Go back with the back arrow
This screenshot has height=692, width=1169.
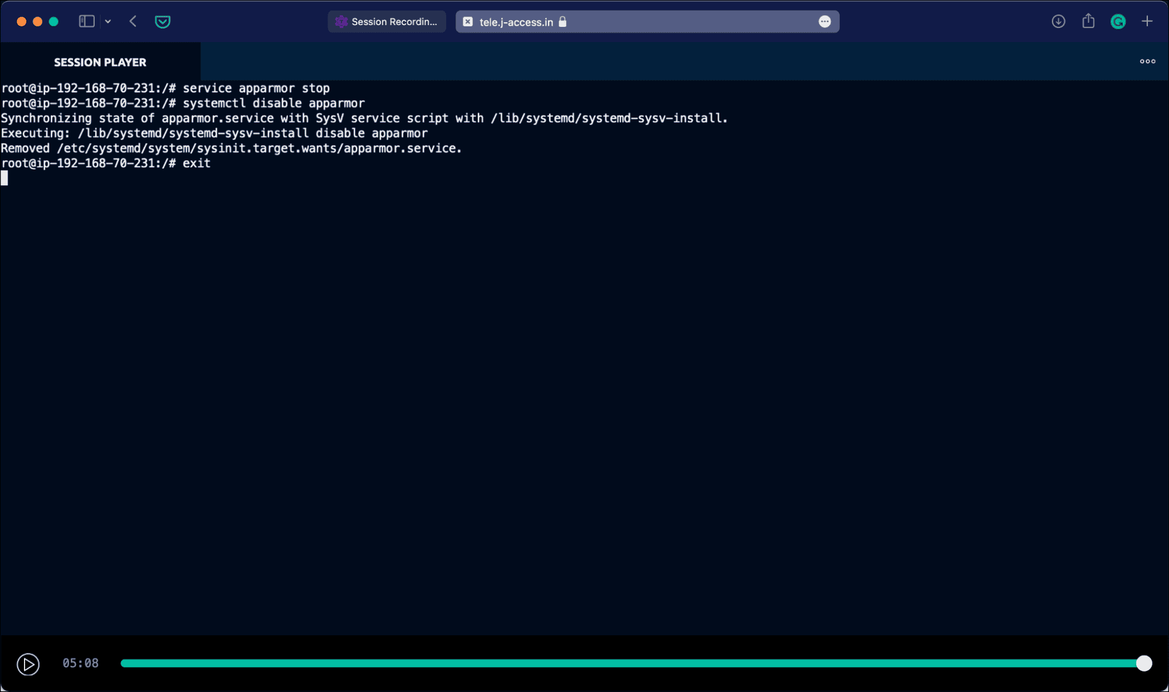tap(133, 22)
